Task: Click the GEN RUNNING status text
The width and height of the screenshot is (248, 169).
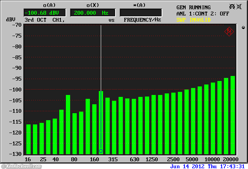Action: tap(193, 7)
